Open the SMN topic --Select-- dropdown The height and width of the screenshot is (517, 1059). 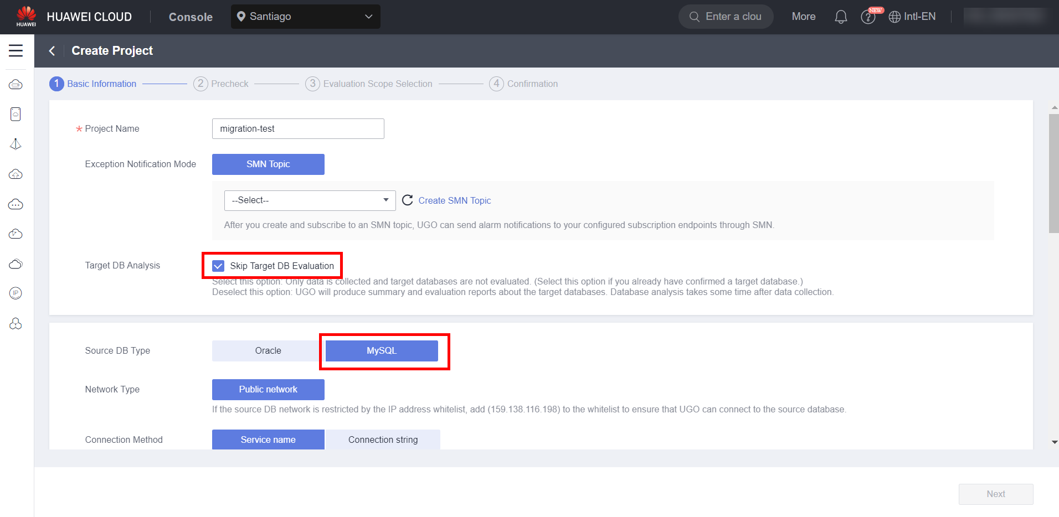[x=310, y=200]
